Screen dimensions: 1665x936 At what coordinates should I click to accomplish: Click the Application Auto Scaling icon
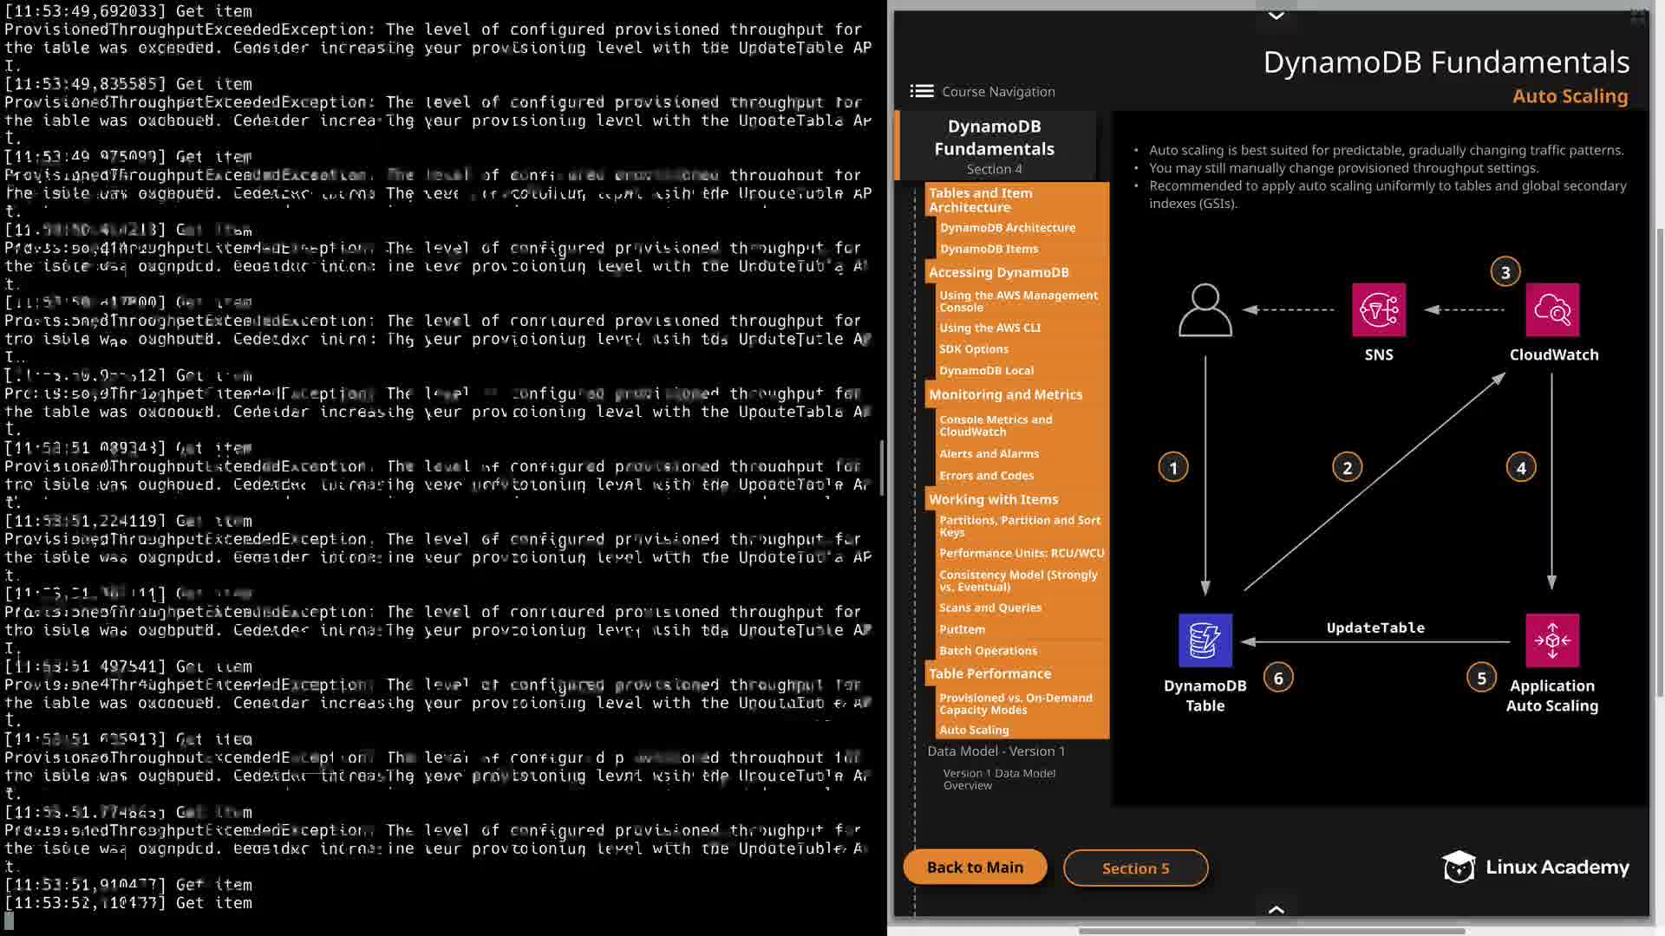pyautogui.click(x=1552, y=640)
